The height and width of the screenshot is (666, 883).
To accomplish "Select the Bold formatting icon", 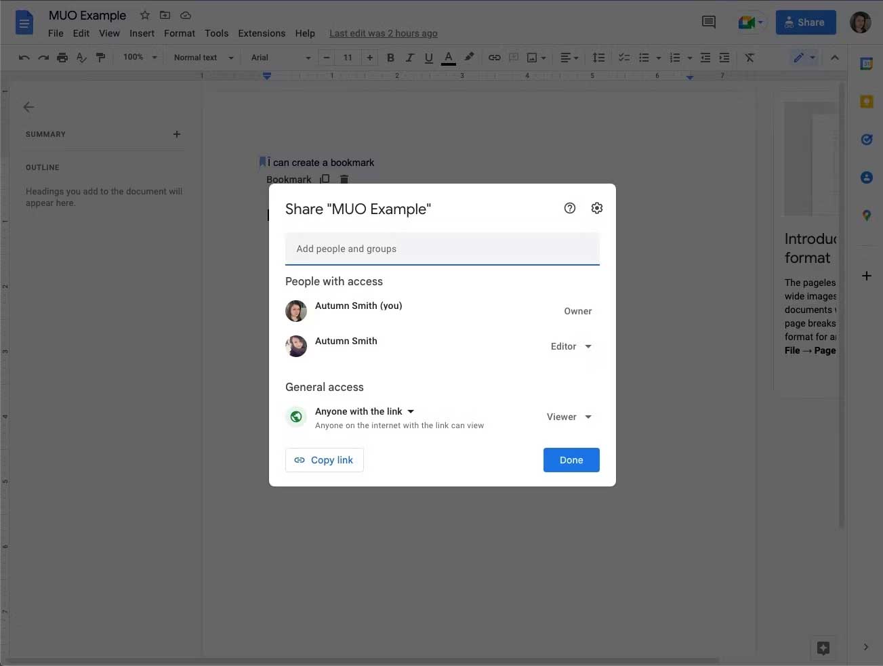I will tap(390, 58).
